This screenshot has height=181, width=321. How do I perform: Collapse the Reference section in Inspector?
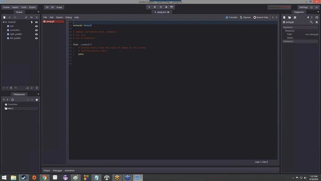click(x=300, y=41)
